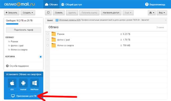The width and height of the screenshot is (171, 101).
Task: Expand the Создать dropdown
Action: [28, 13]
